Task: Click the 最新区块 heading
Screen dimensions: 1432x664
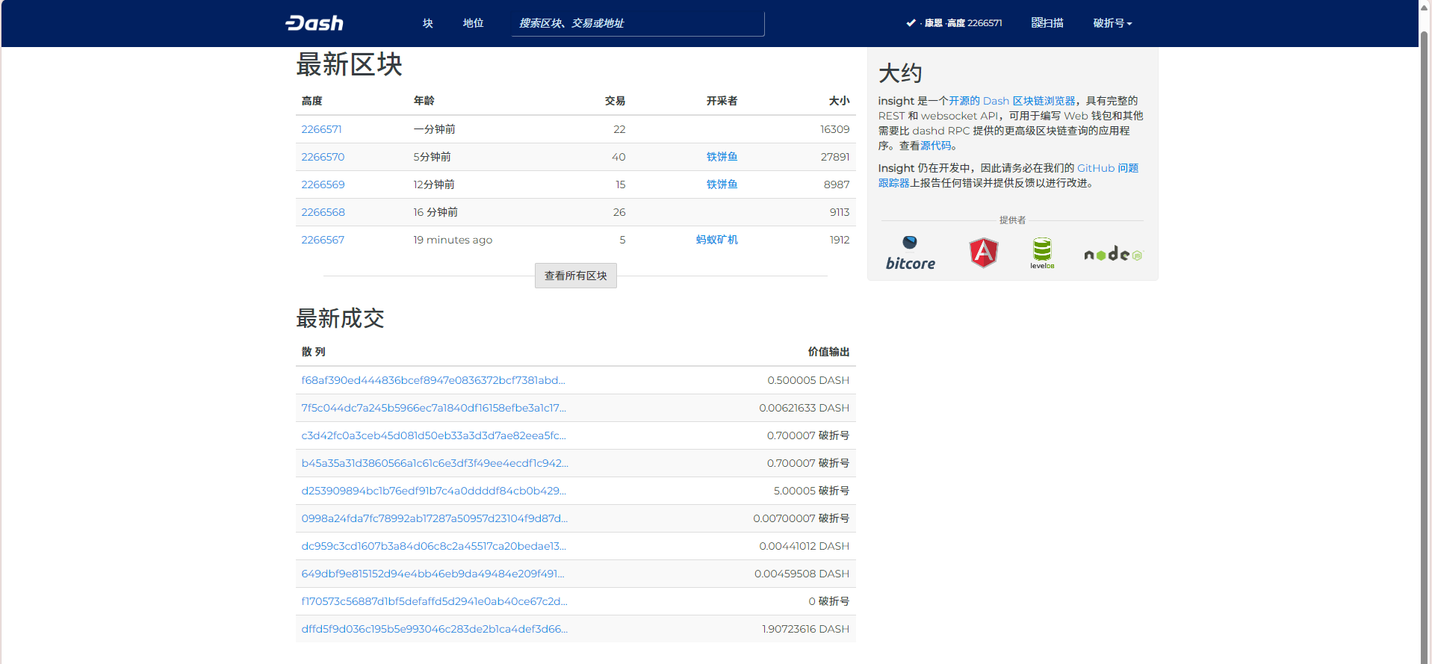Action: [x=349, y=65]
